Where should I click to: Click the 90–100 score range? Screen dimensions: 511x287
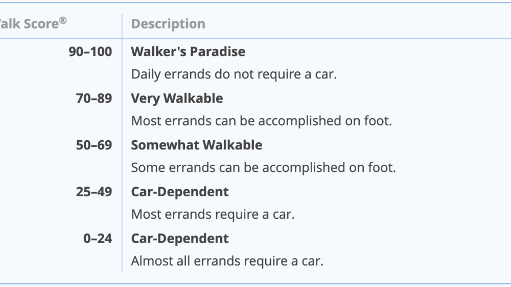[90, 51]
